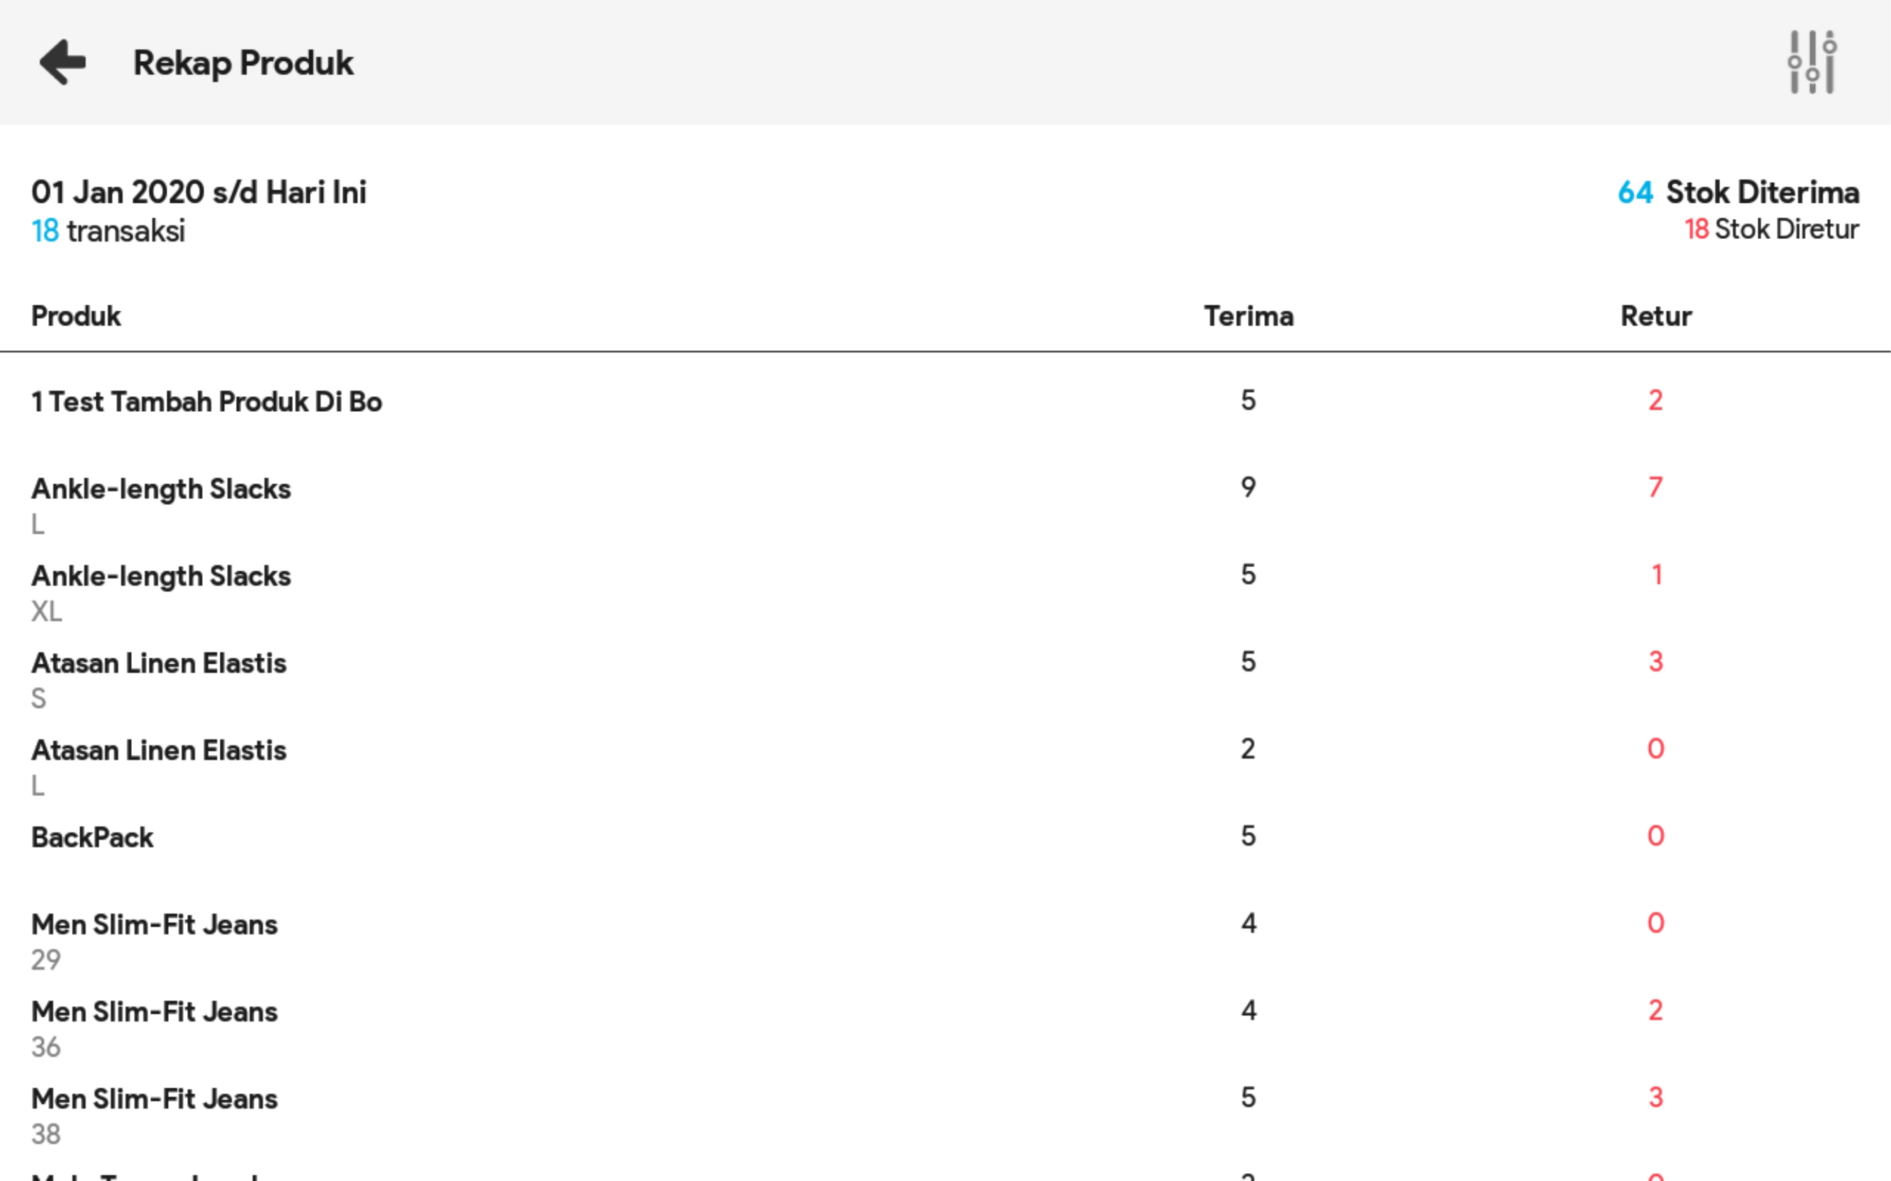Tap the 64 Stok Diterima summary
The width and height of the screenshot is (1891, 1181).
click(1738, 192)
